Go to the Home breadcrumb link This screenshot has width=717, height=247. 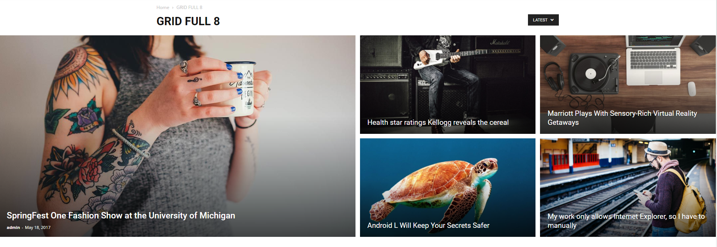tap(163, 8)
